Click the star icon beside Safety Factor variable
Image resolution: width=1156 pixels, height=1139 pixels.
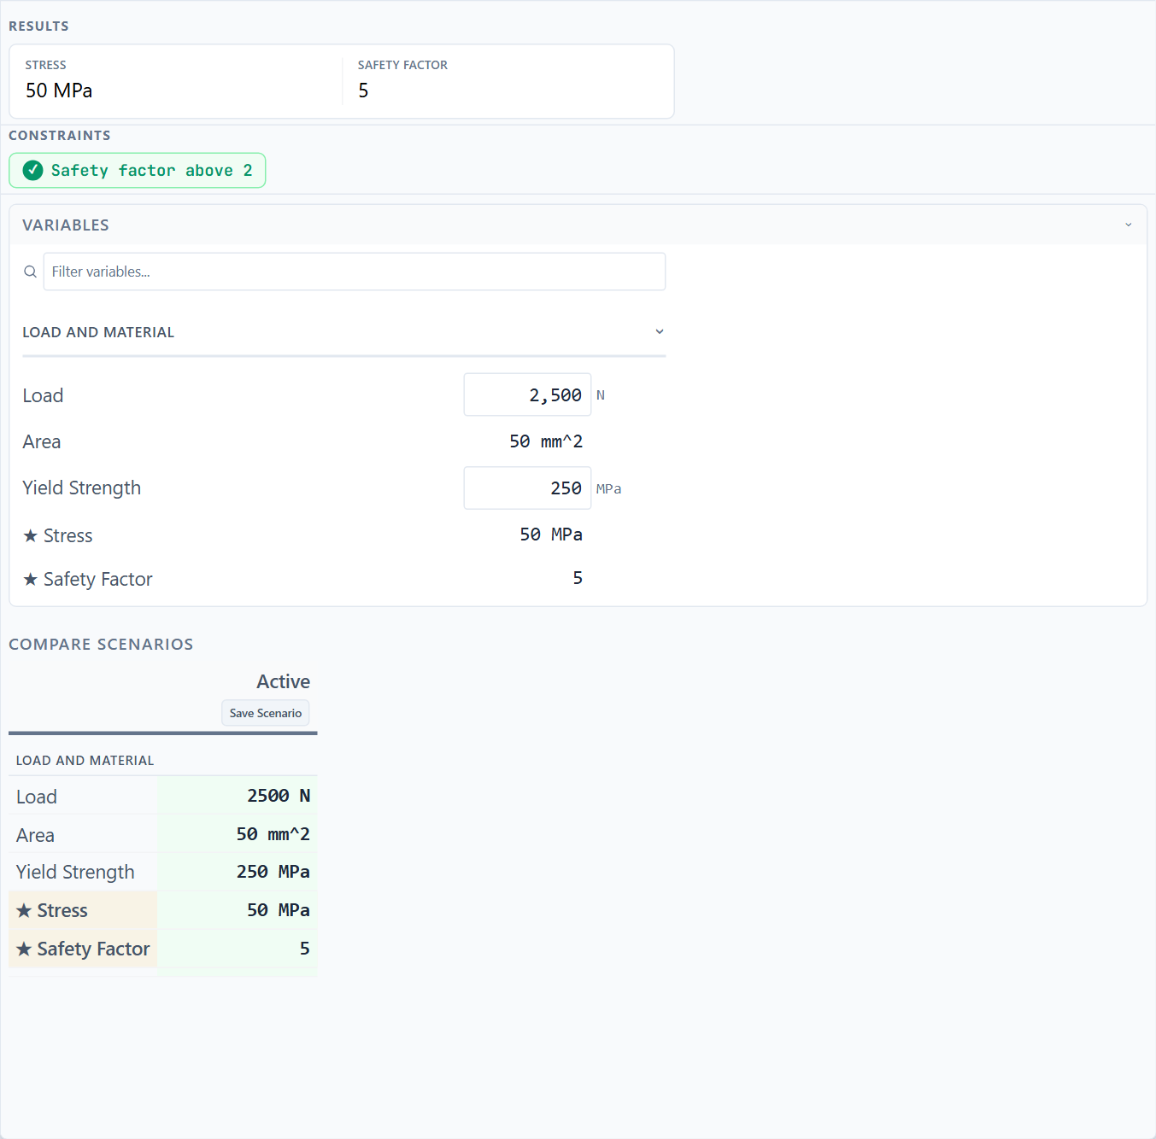30,579
